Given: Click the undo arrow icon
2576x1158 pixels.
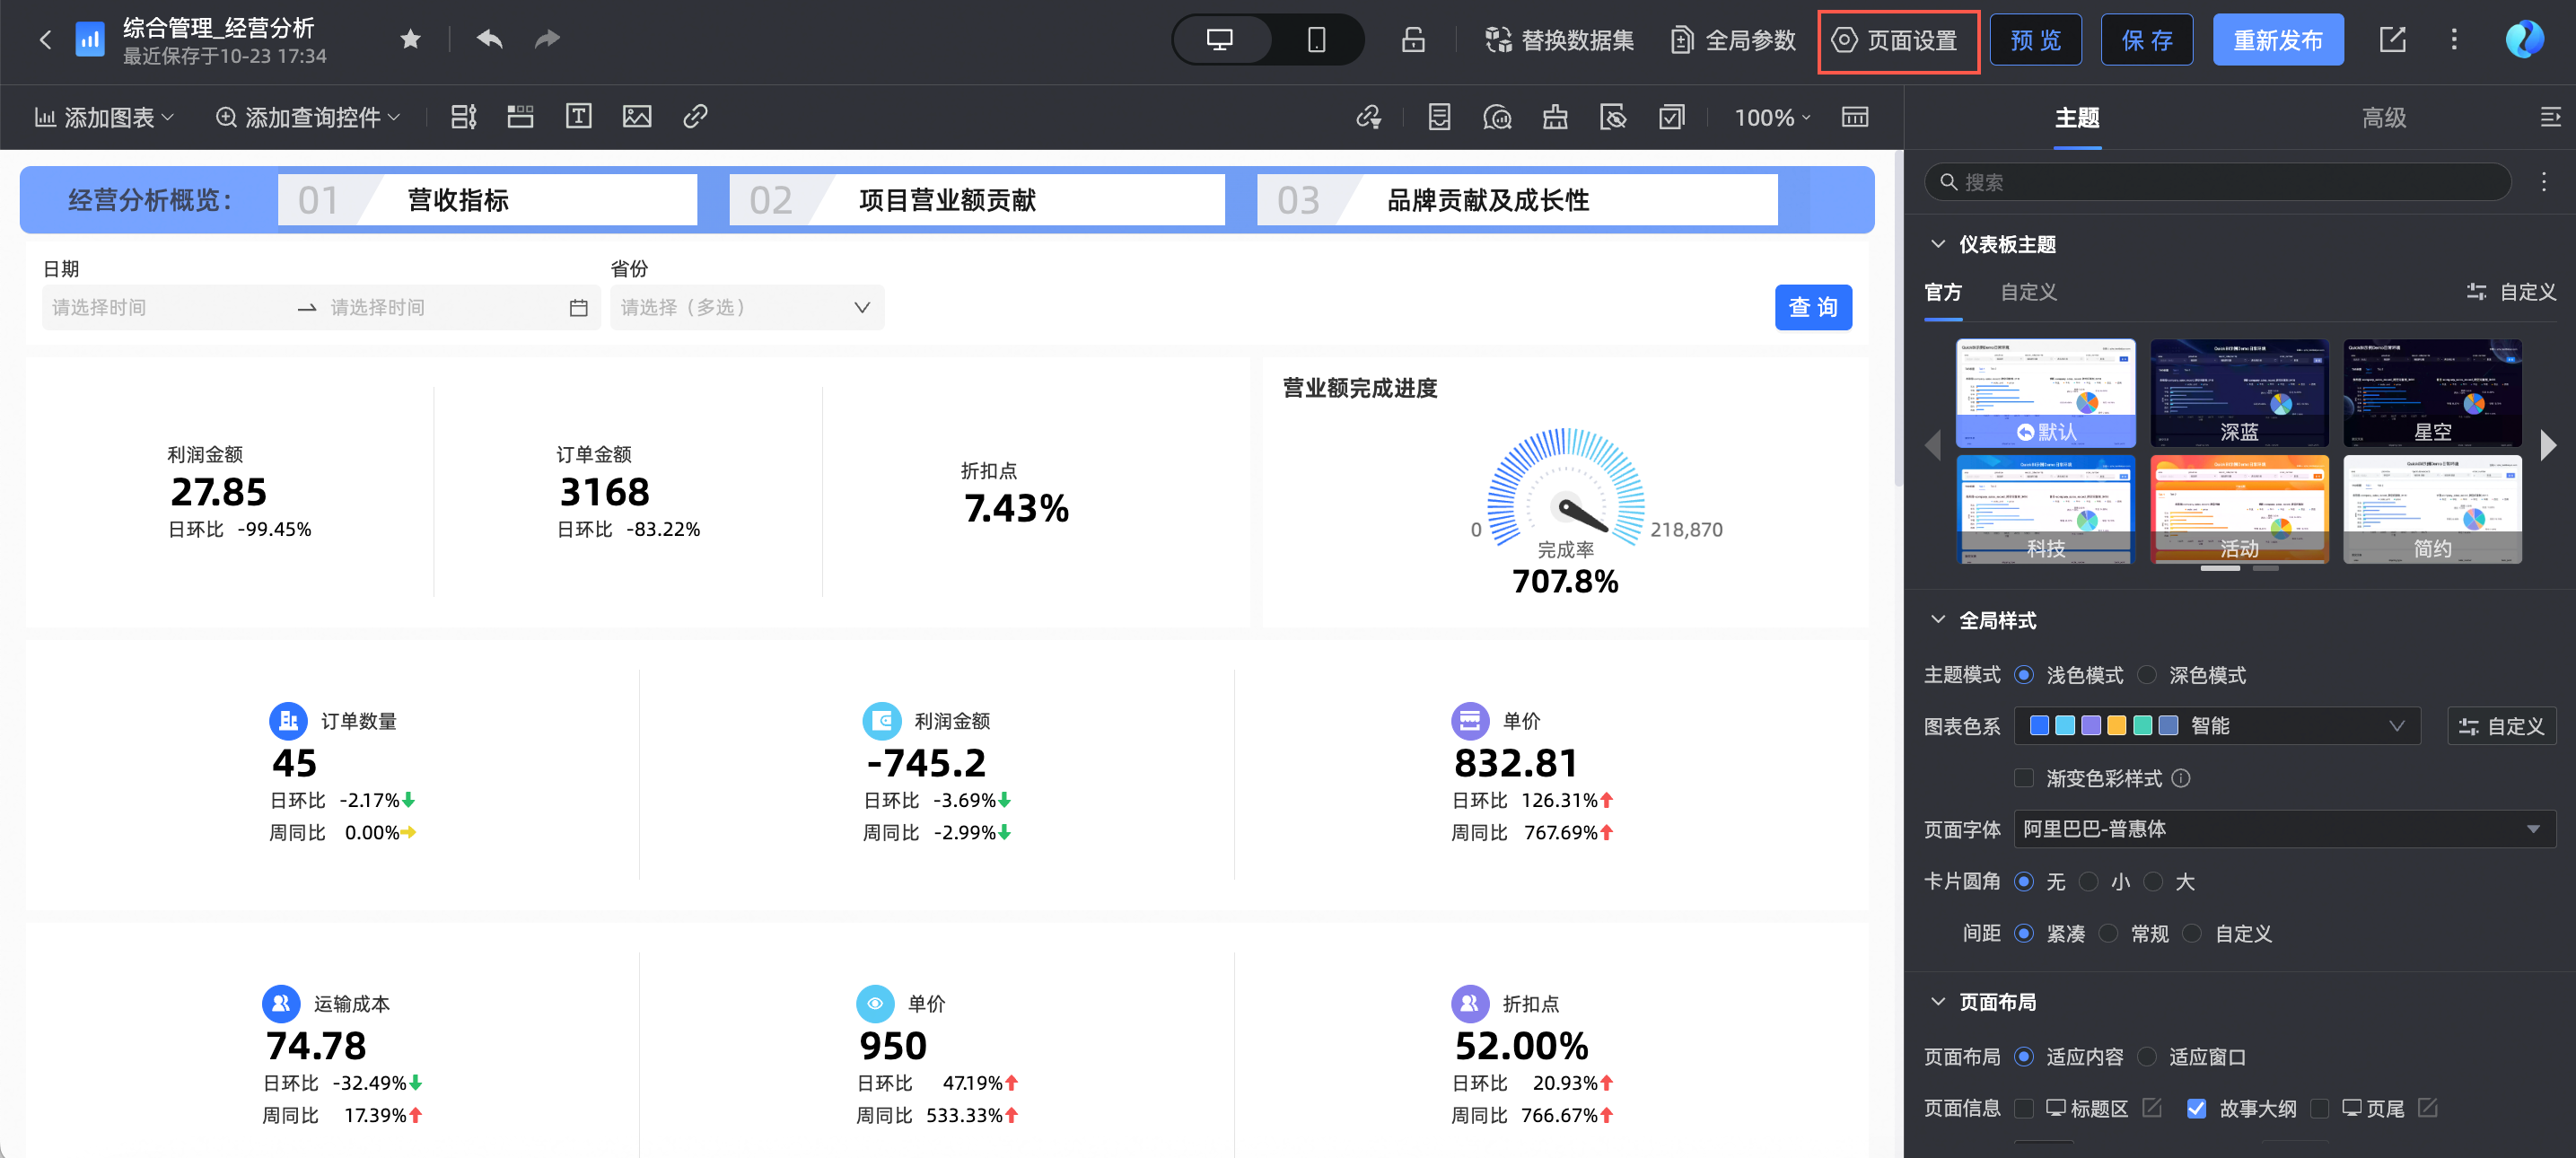Looking at the screenshot, I should (x=489, y=40).
